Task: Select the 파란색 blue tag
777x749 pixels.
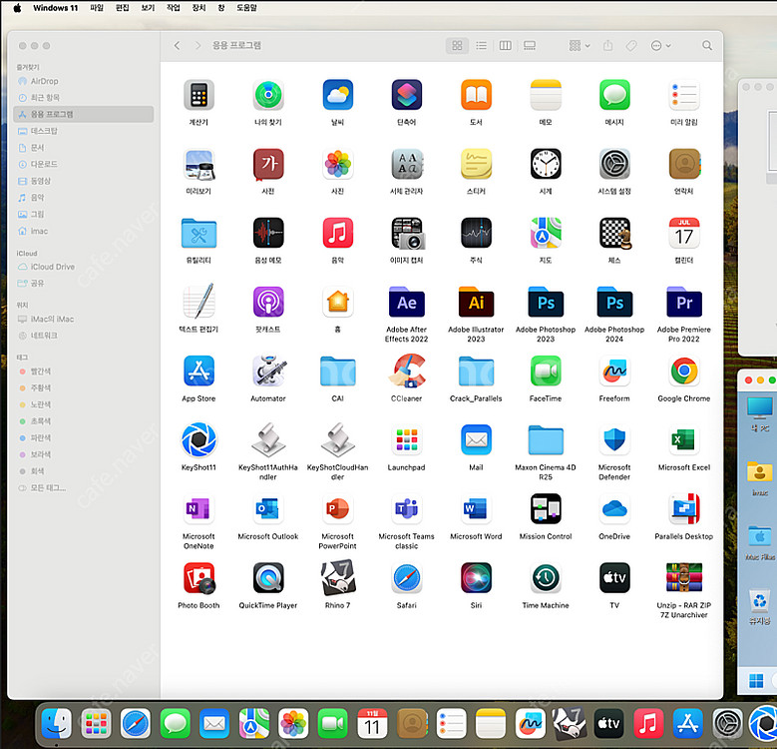Action: 83,438
